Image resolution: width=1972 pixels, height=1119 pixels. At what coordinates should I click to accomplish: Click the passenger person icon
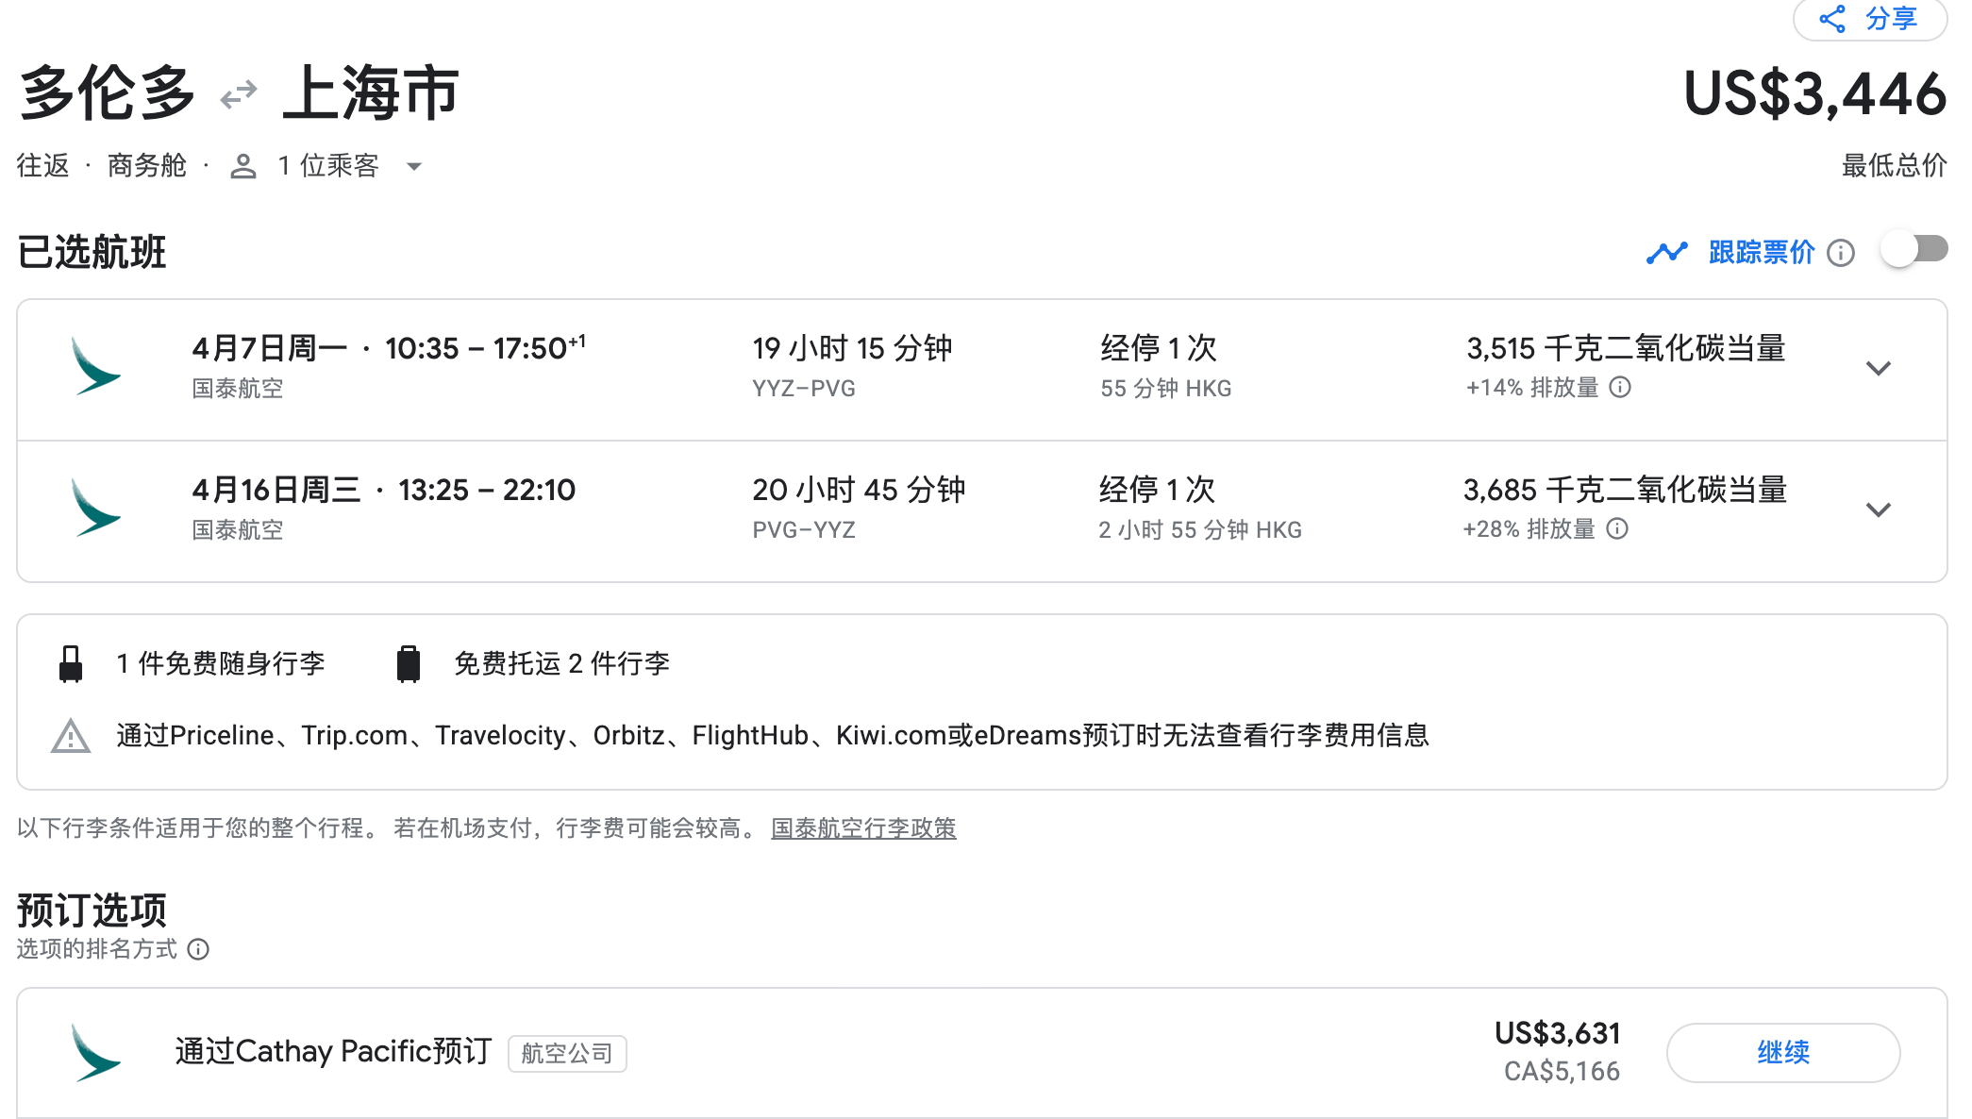[243, 167]
